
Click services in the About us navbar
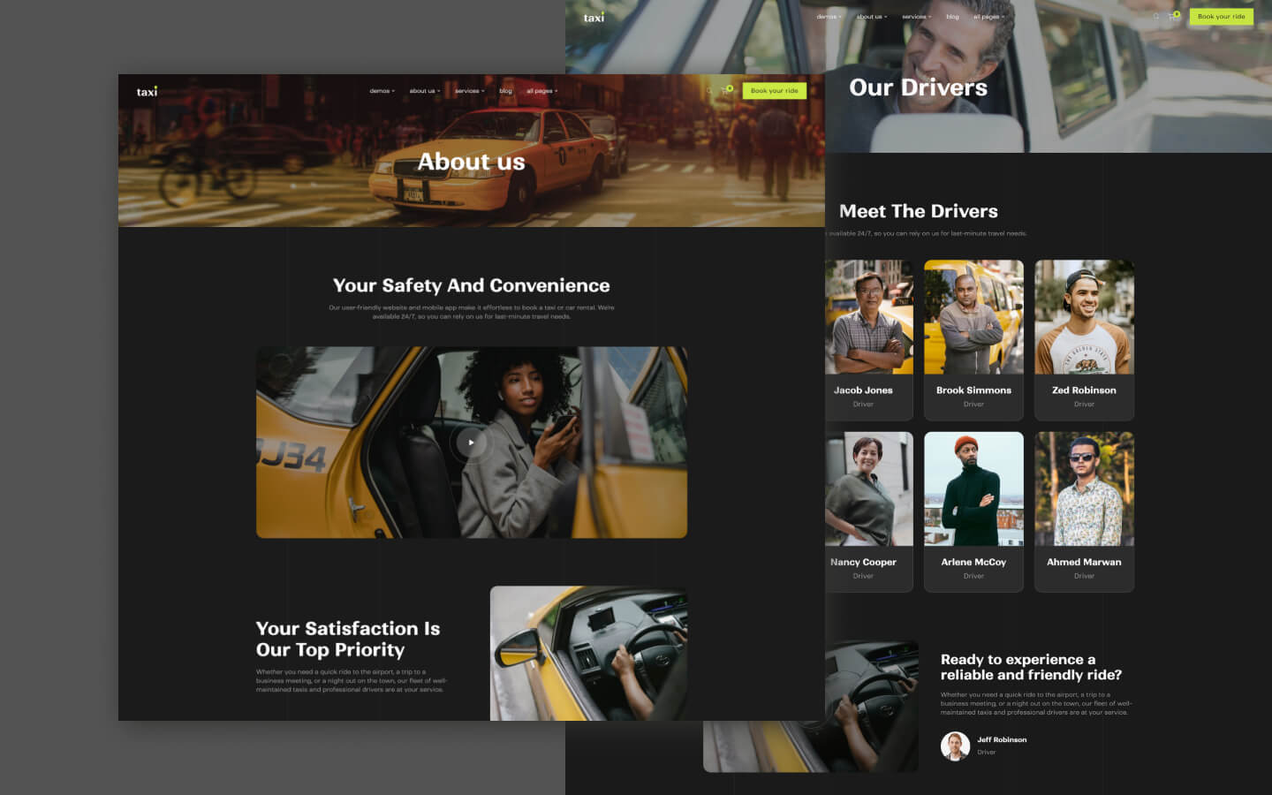(469, 90)
